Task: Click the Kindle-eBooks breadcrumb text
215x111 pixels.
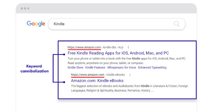Action: (x=116, y=75)
